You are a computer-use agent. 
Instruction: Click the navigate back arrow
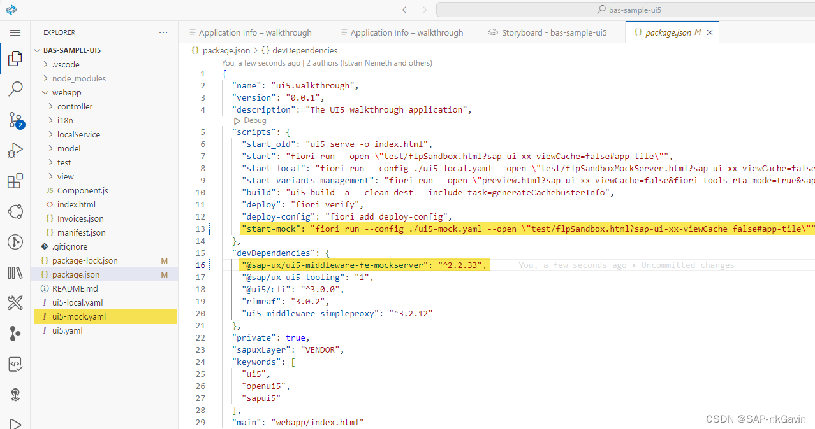tap(406, 9)
